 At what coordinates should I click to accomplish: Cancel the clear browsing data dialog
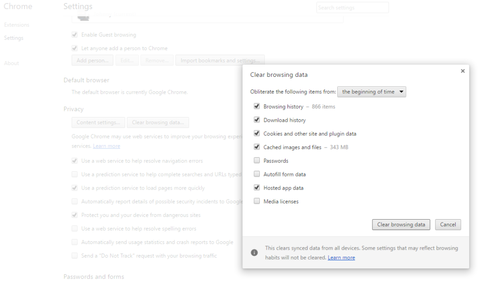tap(448, 224)
